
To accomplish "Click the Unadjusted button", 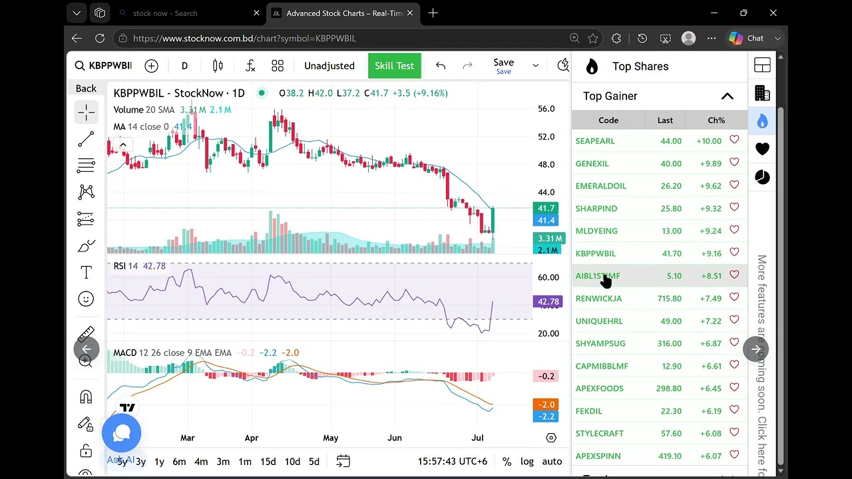I will 329,66.
